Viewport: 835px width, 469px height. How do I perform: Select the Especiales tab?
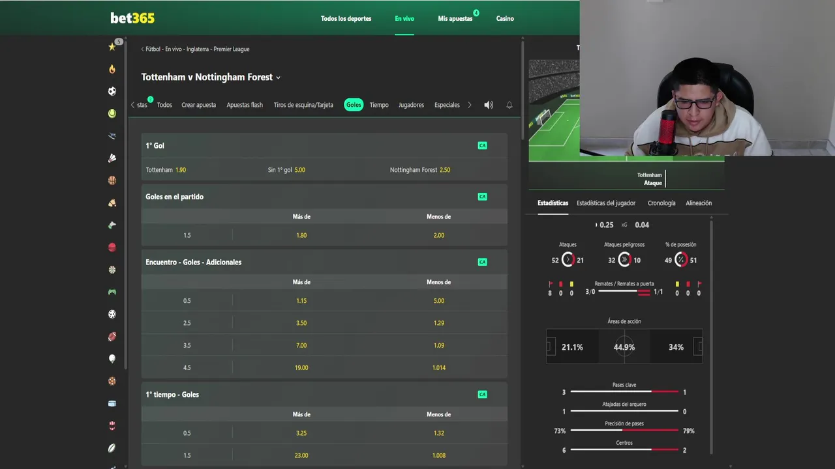coord(447,105)
